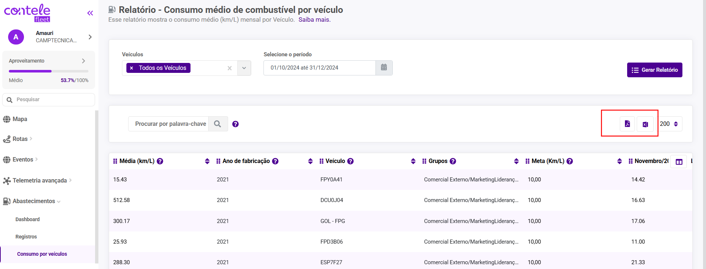Screen dimensions: 706x269
Task: Click the keyword search magnifier button
Action: (218, 124)
